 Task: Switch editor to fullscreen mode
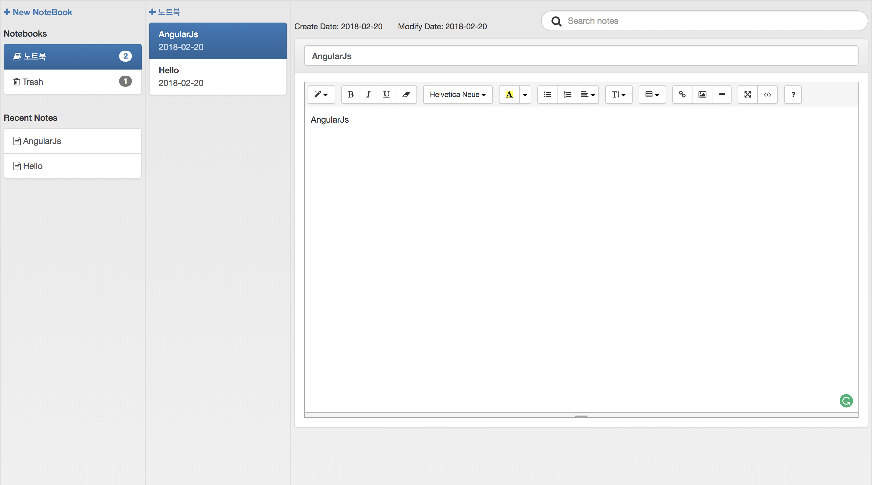[747, 94]
